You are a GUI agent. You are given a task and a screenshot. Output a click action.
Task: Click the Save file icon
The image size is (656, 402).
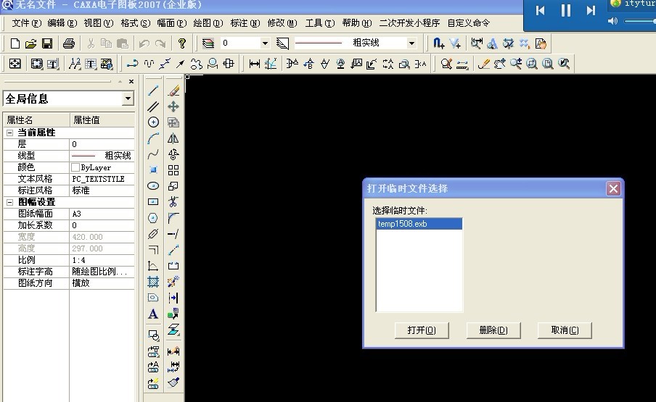click(x=47, y=43)
